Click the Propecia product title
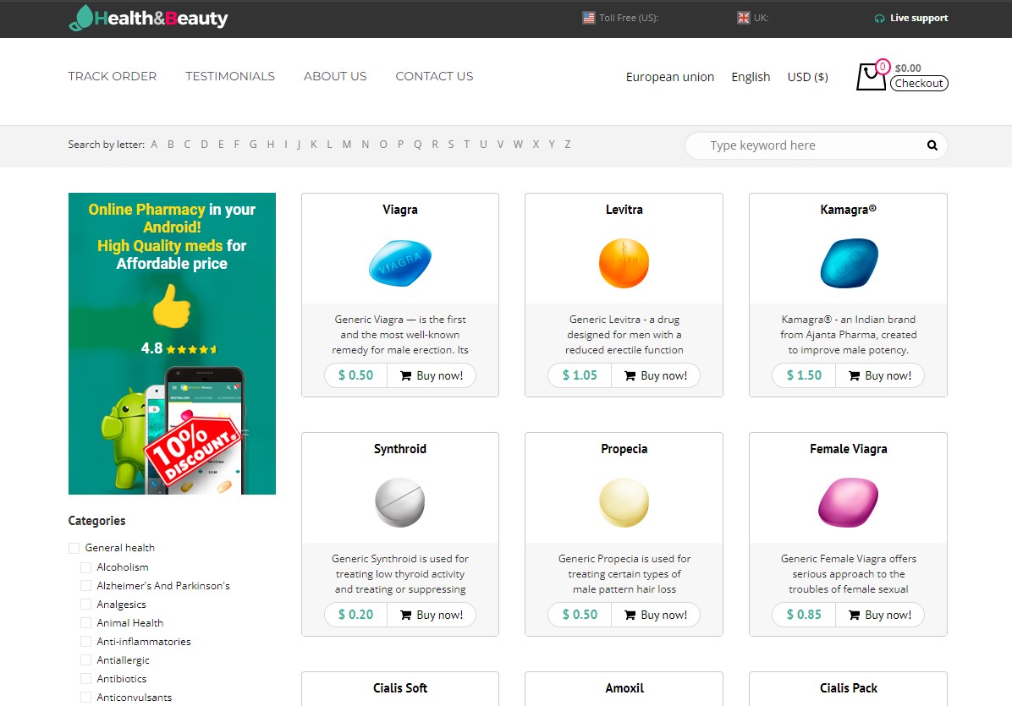The height and width of the screenshot is (706, 1012). pos(624,449)
